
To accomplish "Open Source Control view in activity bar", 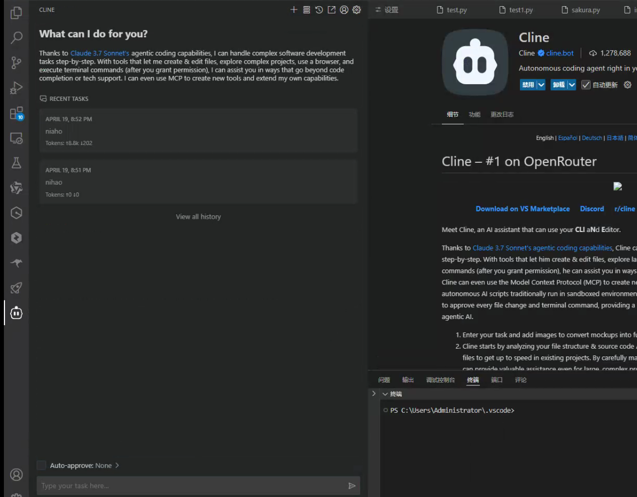I will pos(16,62).
